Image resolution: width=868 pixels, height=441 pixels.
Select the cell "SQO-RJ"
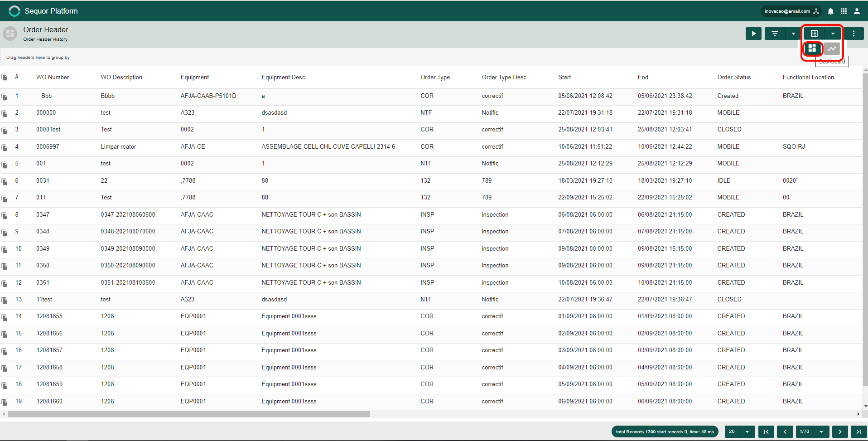click(x=794, y=147)
